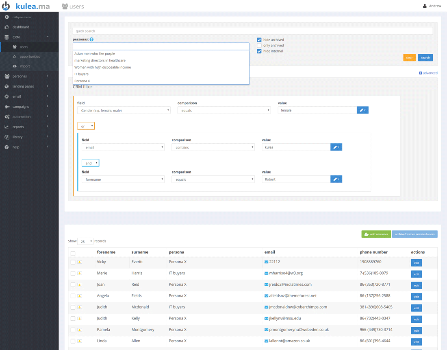Click the warning icon in Vicky's row
The width and height of the screenshot is (447, 350).
point(80,262)
